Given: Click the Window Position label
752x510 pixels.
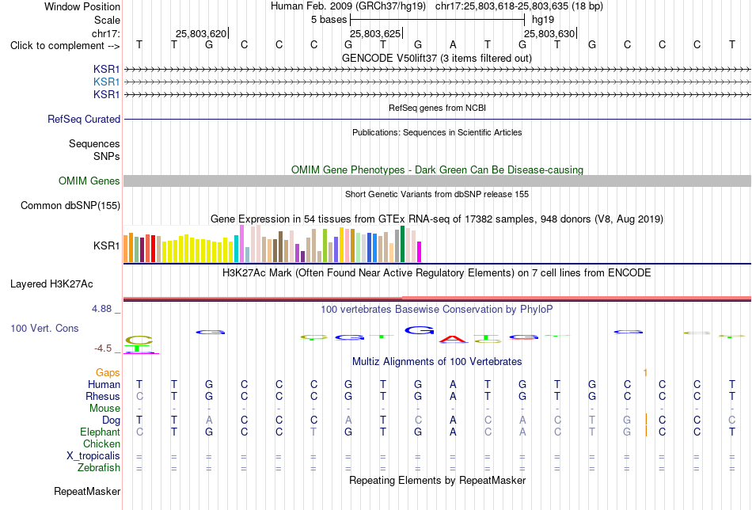Looking at the screenshot, I should [82, 6].
